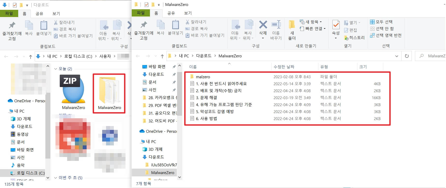The height and width of the screenshot is (188, 446).
Task: Switch to Home (홈) tab in MalwareZero window
Action: (156, 13)
